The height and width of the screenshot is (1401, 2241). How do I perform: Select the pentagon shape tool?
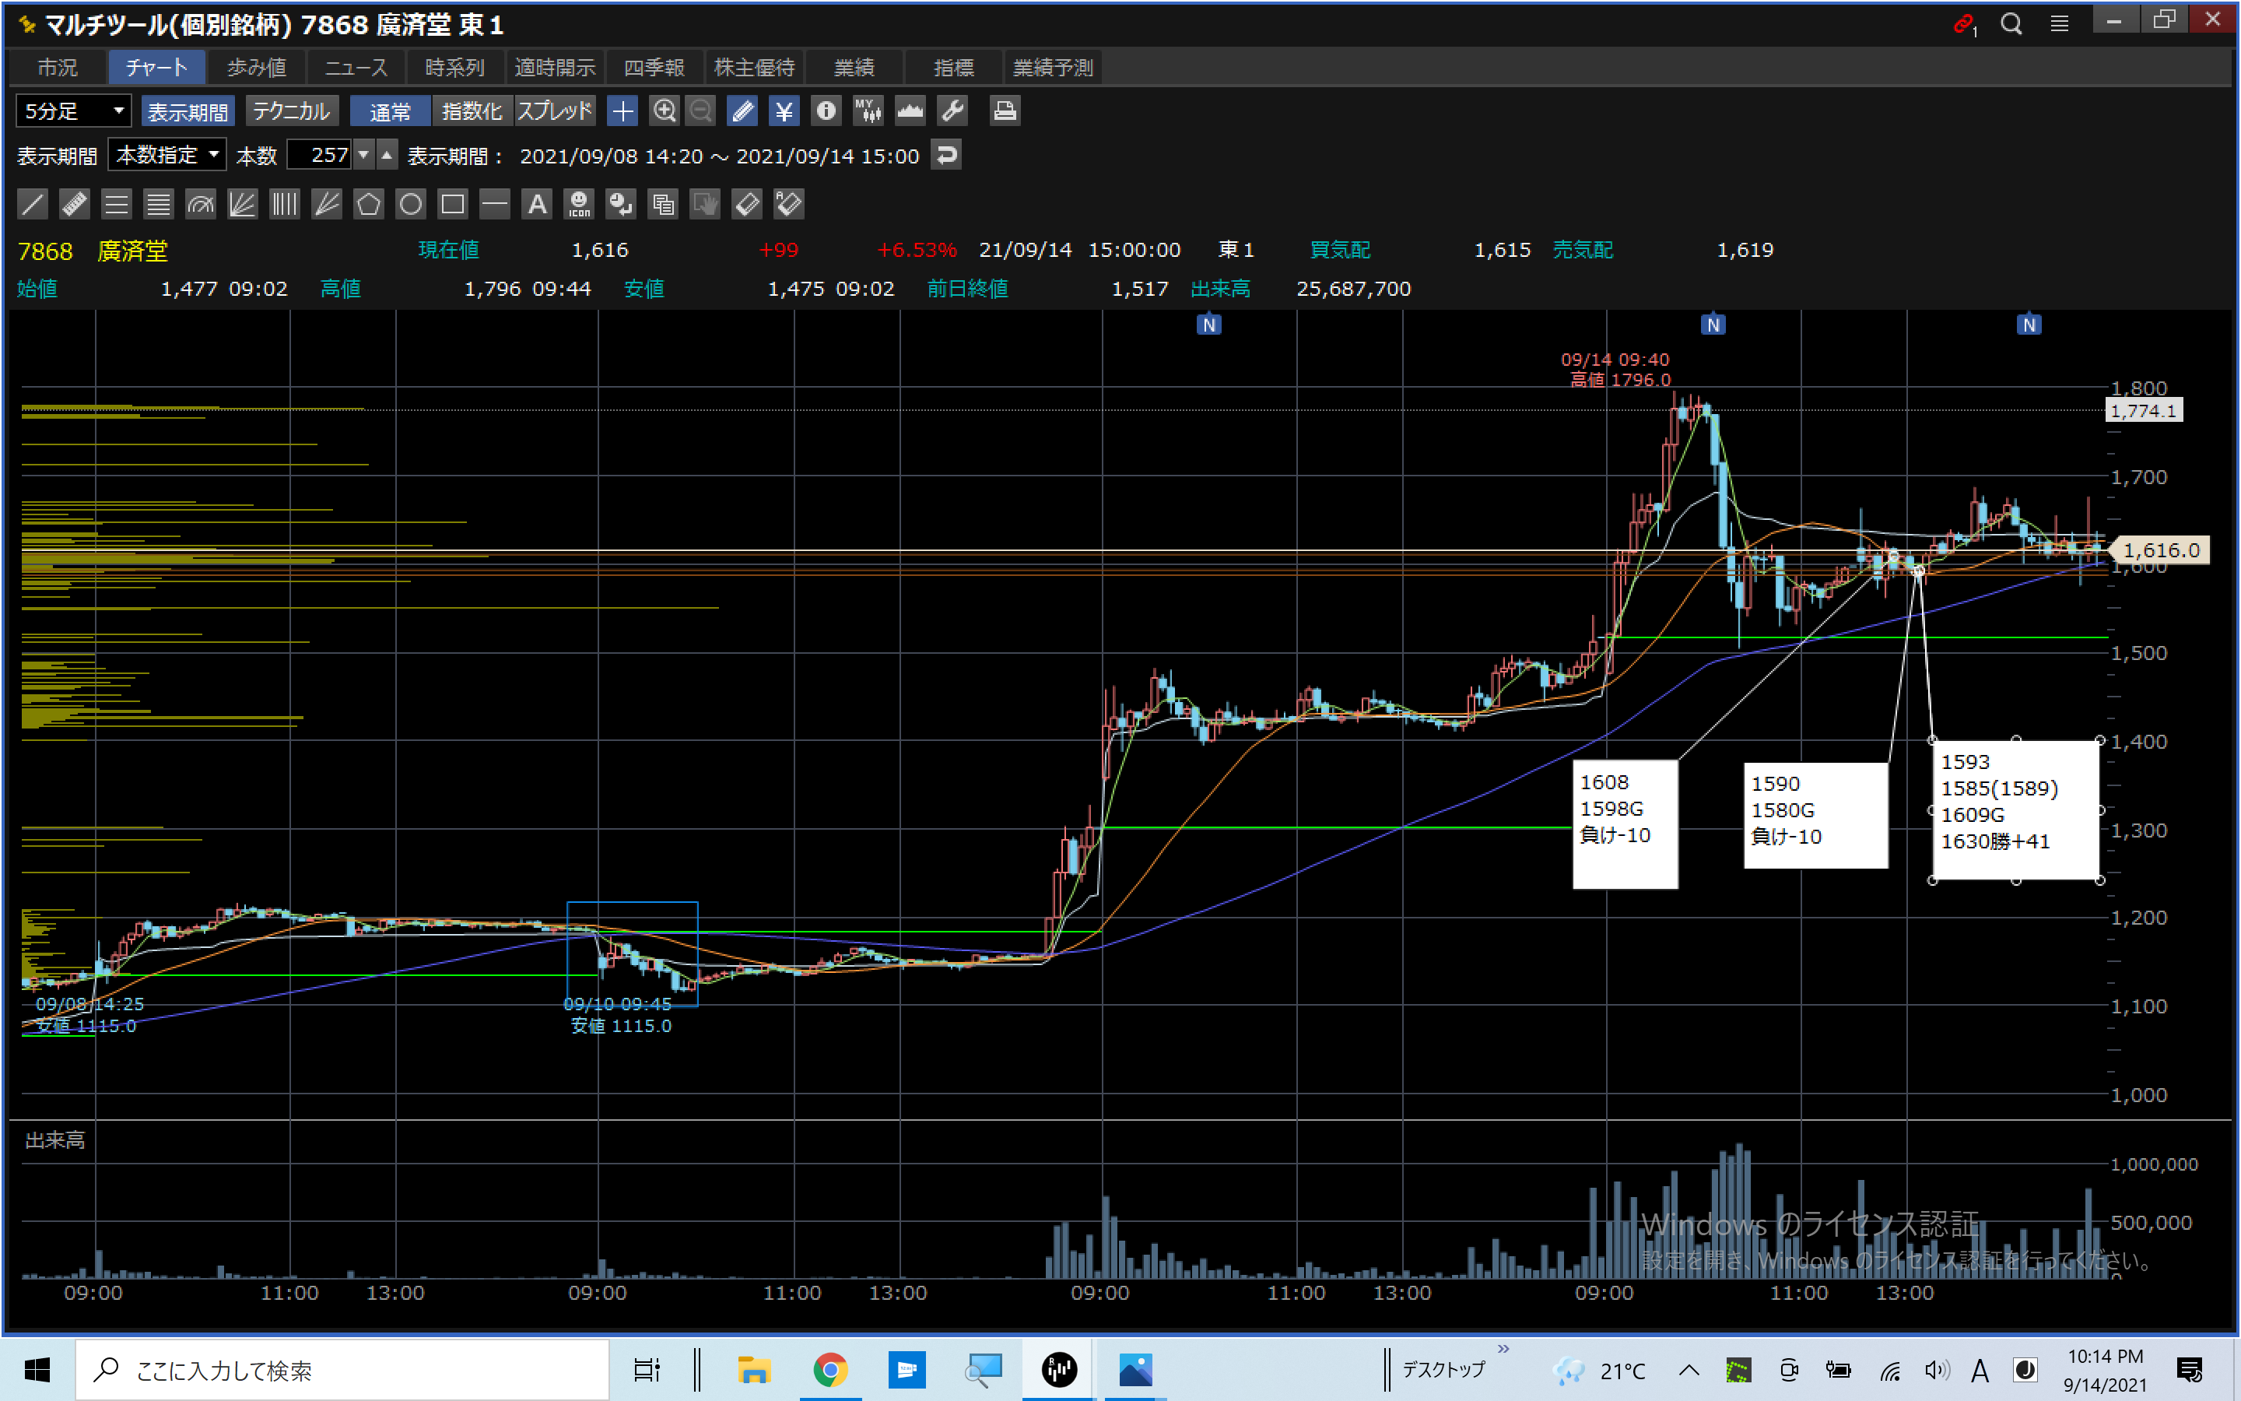pyautogui.click(x=369, y=204)
